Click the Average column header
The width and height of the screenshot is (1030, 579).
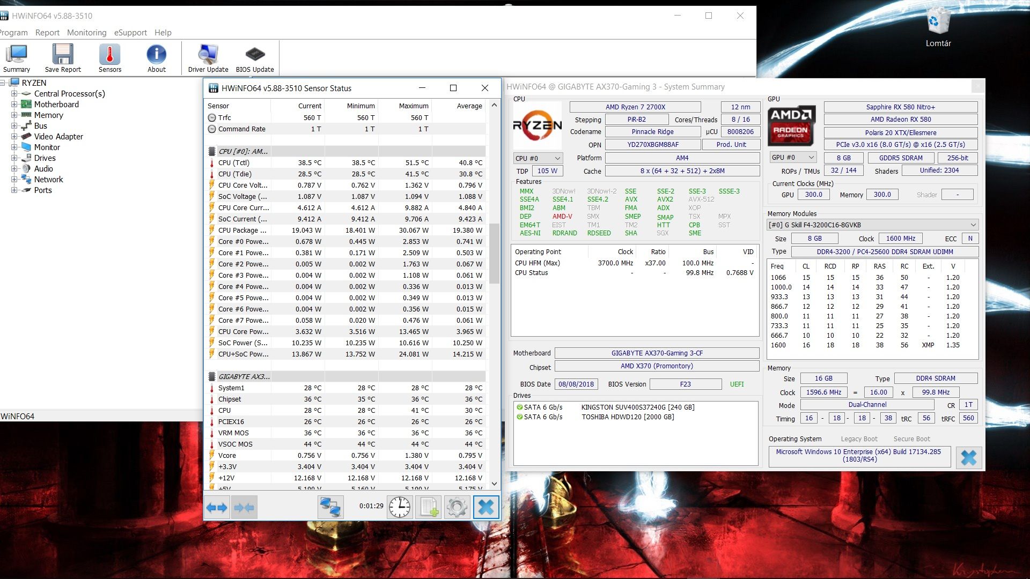tap(459, 106)
